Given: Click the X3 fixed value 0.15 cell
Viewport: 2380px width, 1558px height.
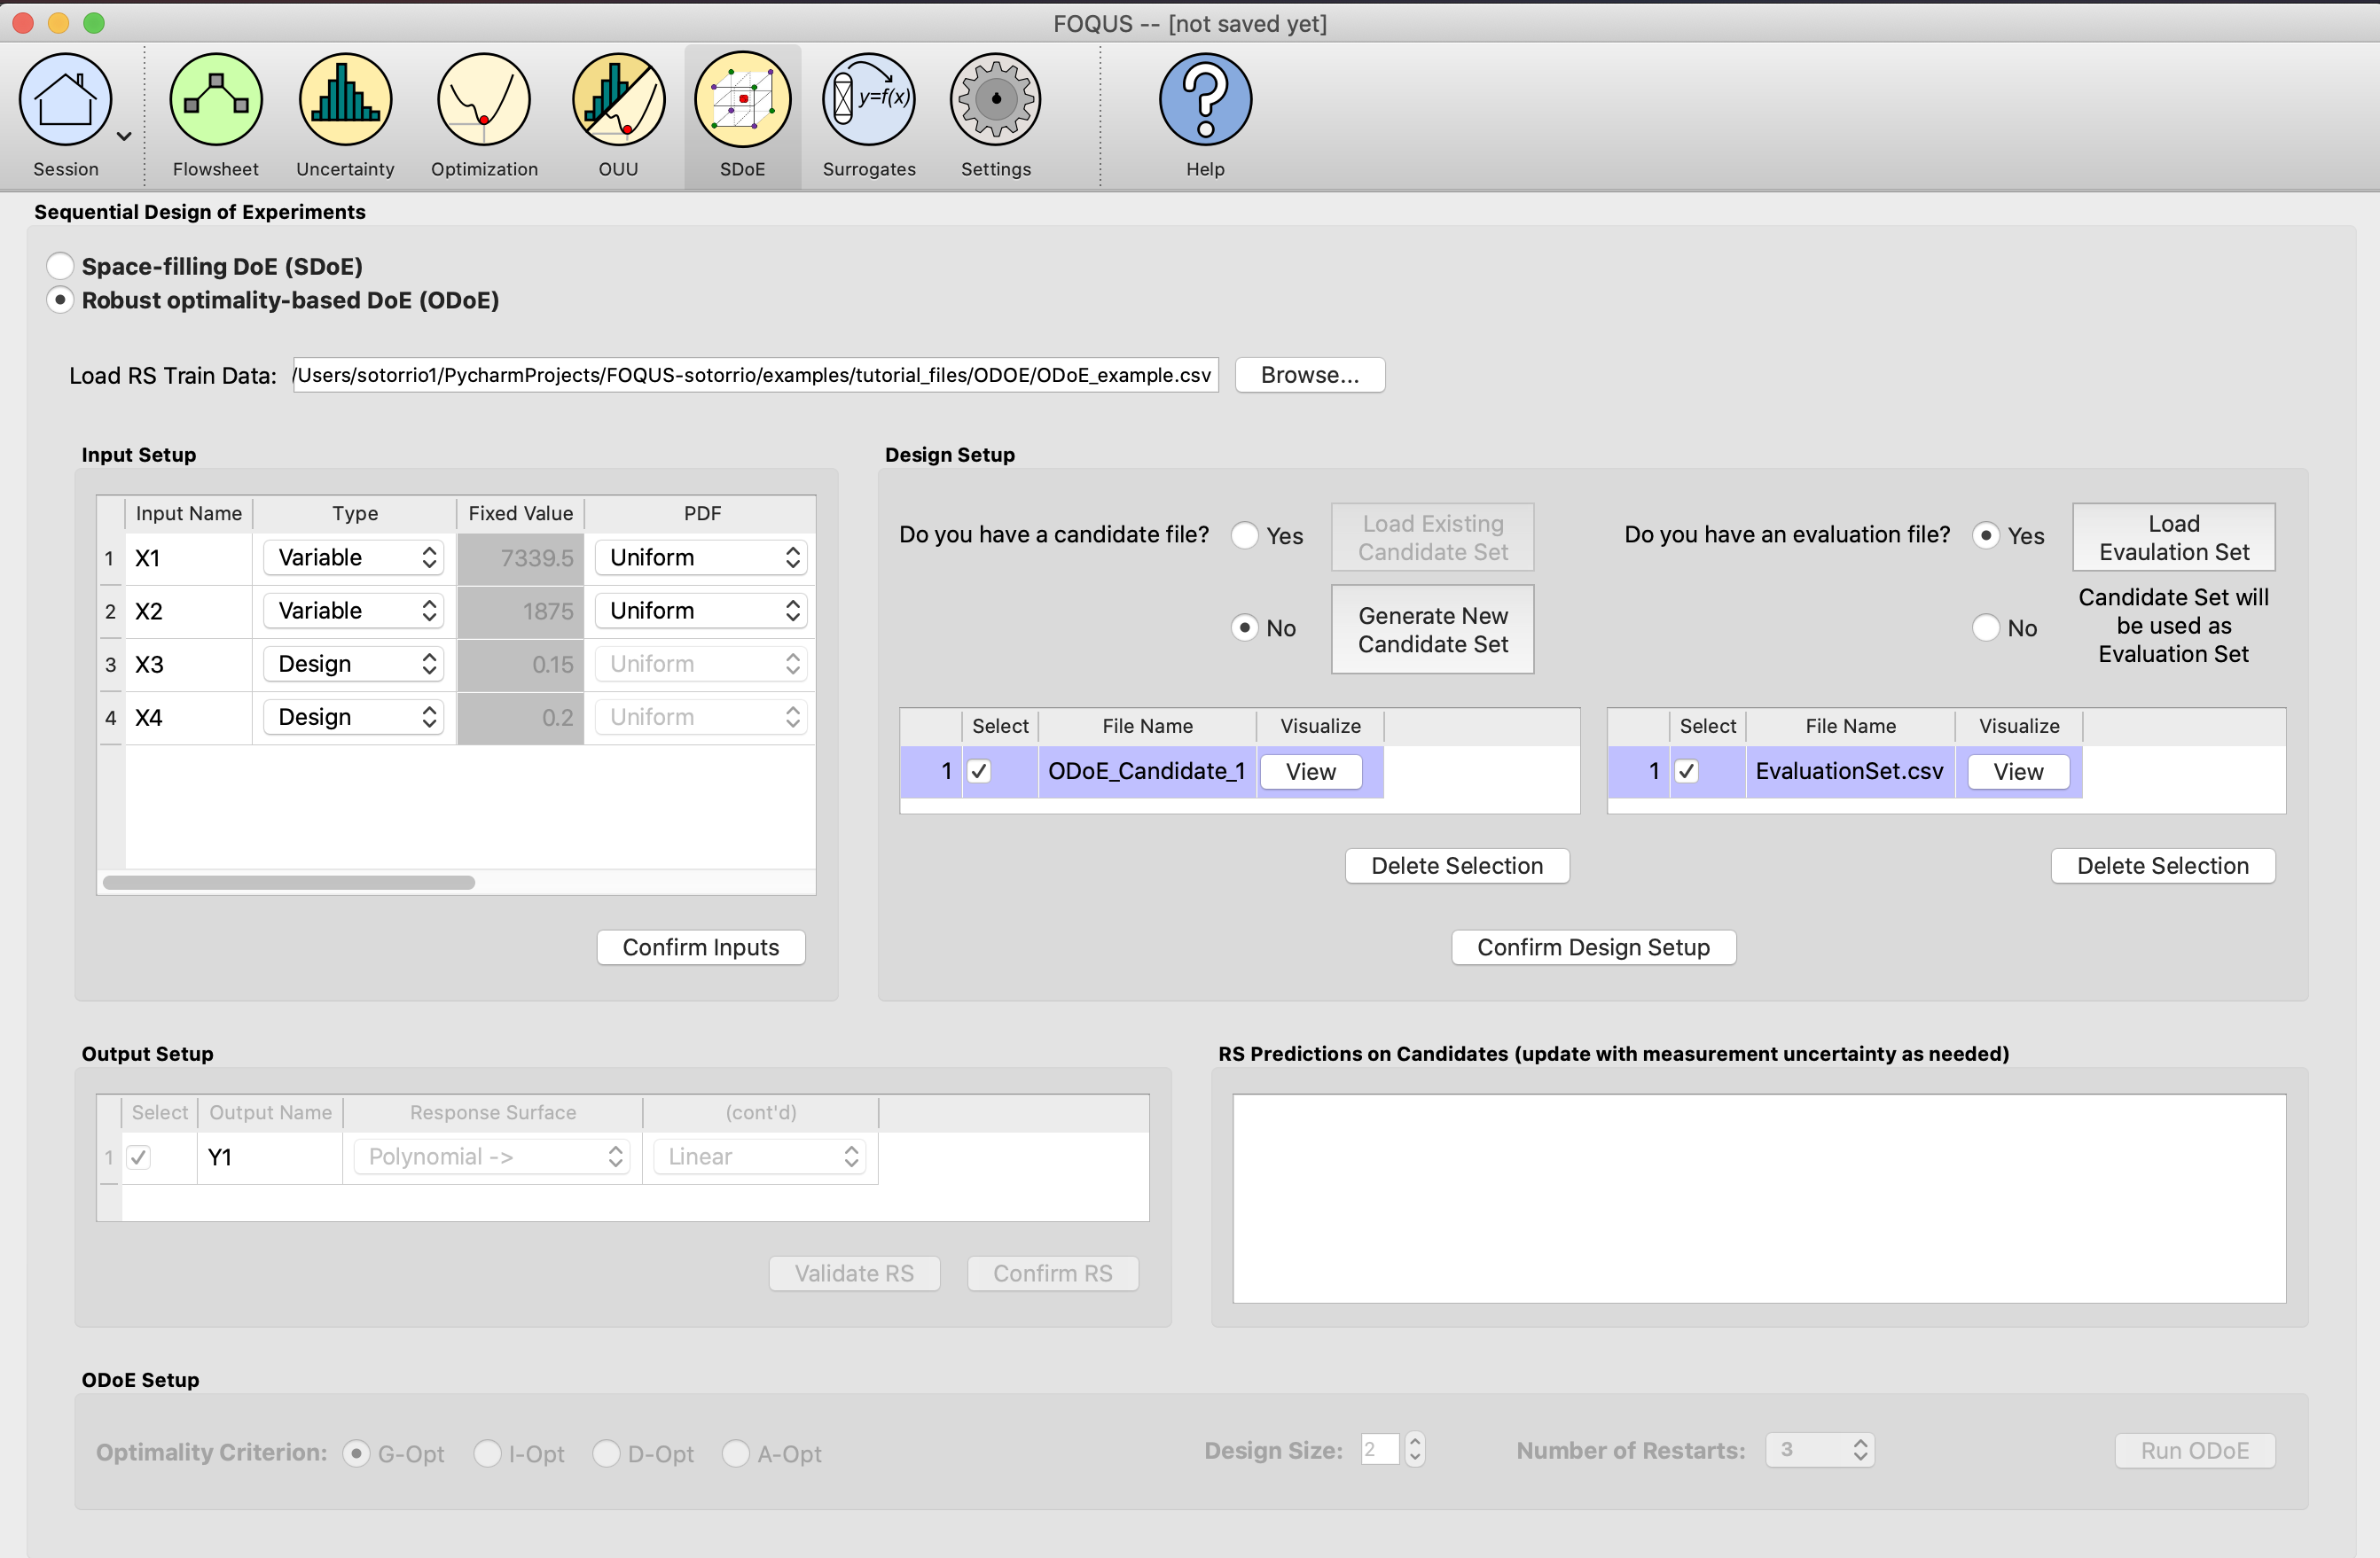Looking at the screenshot, I should click(x=521, y=665).
